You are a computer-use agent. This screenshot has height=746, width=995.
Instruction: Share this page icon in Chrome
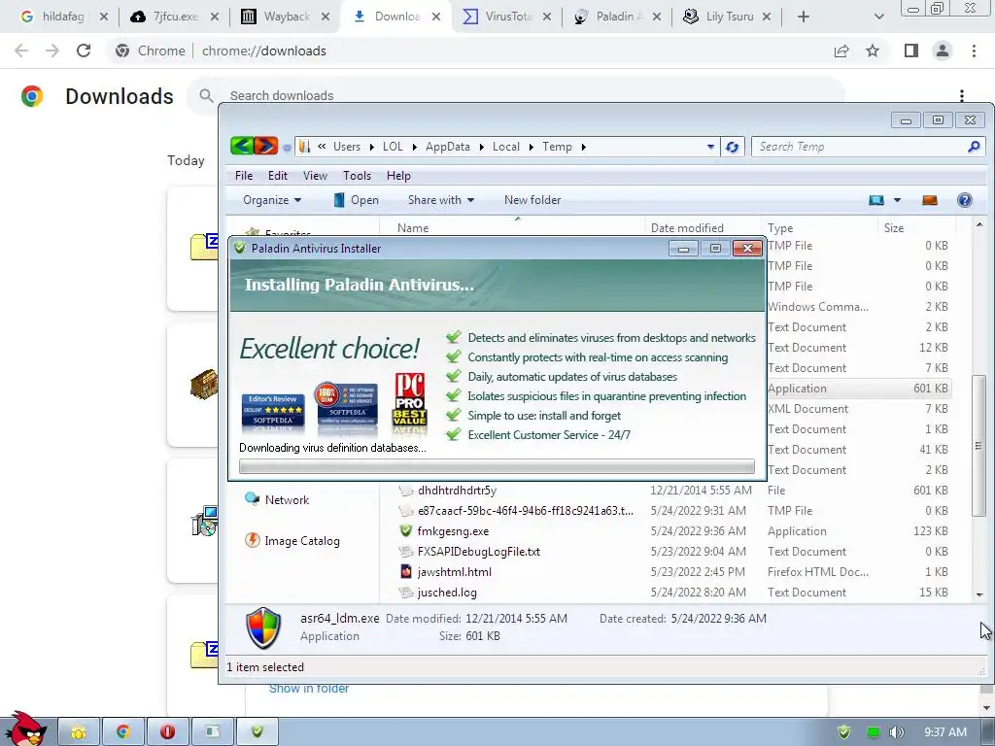[x=841, y=51]
